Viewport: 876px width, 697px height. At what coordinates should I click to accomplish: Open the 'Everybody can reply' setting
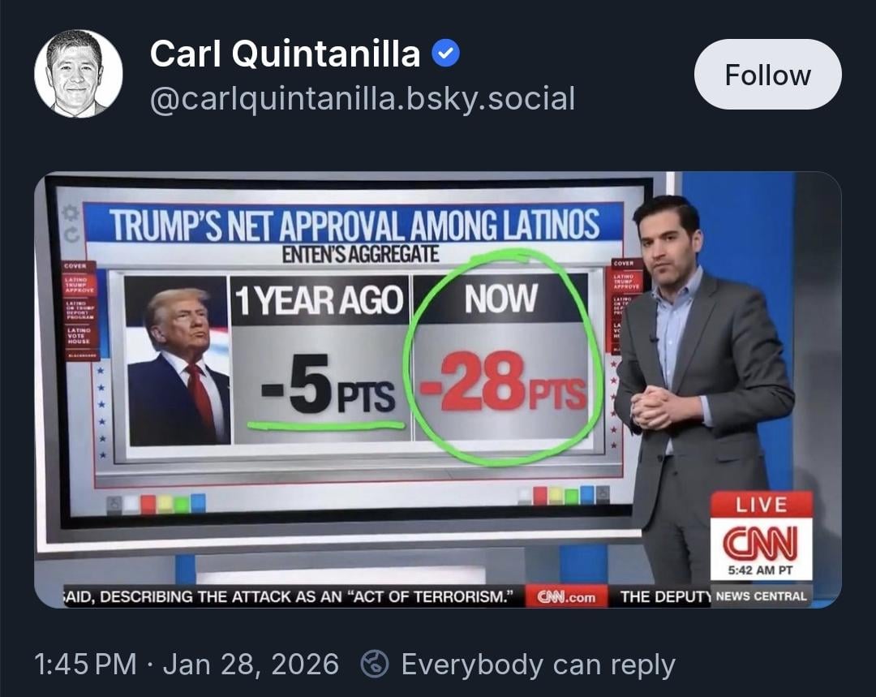538,665
